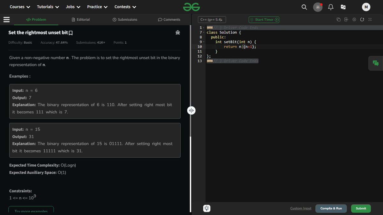The width and height of the screenshot is (383, 215).
Task: Expand the Practice dropdown
Action: [97, 7]
